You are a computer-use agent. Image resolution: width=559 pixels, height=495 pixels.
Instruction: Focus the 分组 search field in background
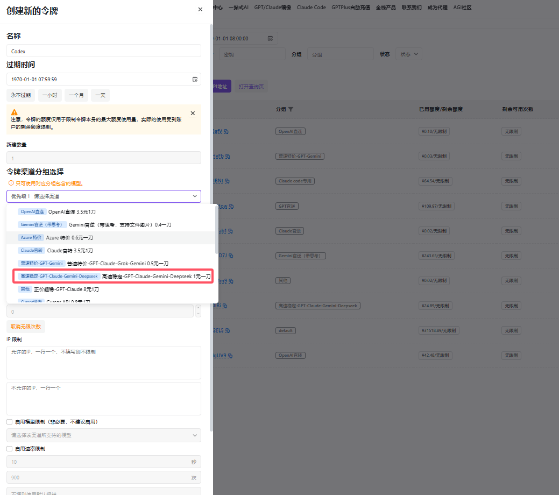pyautogui.click(x=340, y=54)
